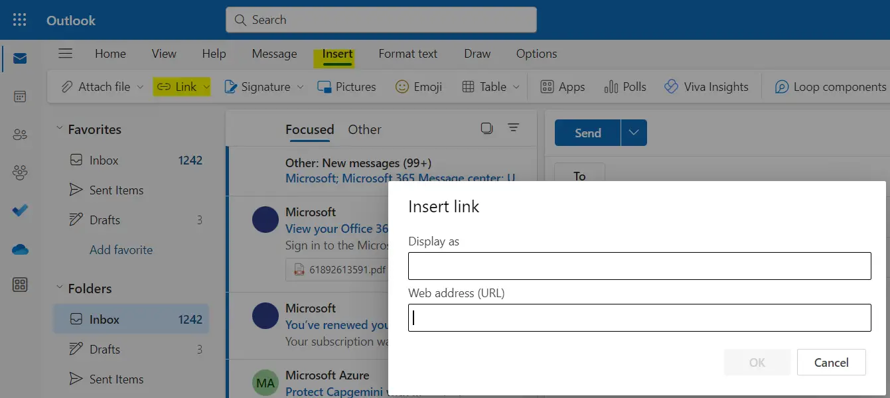Viewport: 890px width, 398px height.
Task: Open To Do checkmark icon
Action: coord(20,210)
